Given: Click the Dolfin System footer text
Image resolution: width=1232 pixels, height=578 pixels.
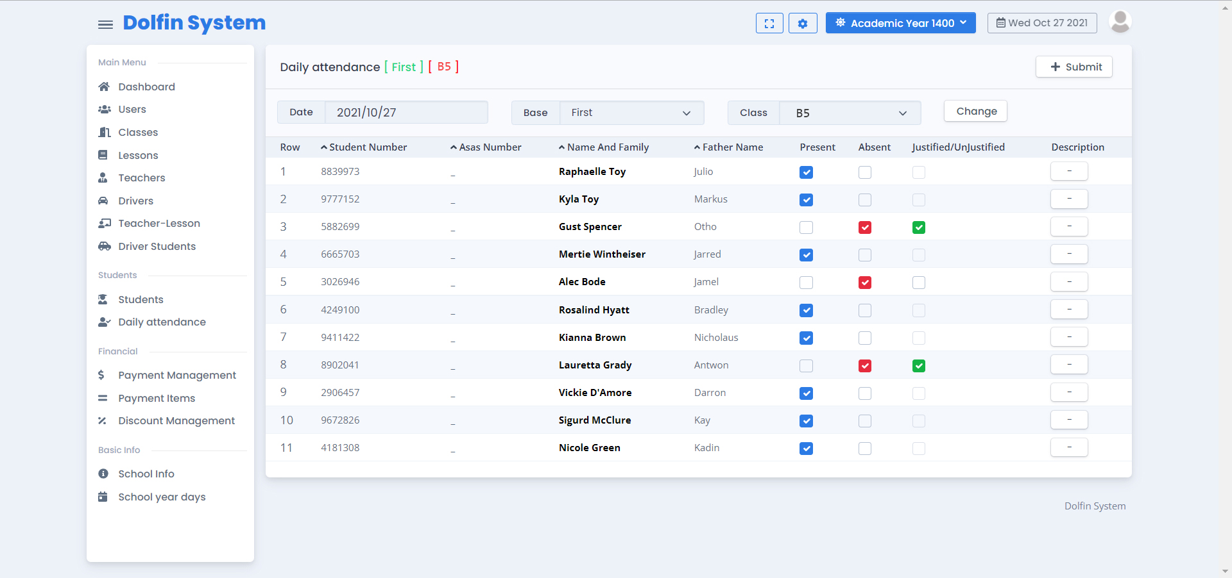Looking at the screenshot, I should [1095, 506].
